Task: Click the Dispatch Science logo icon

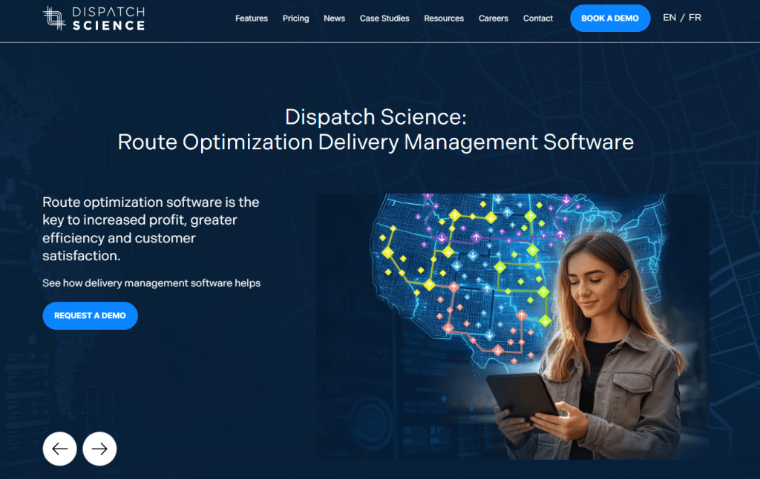Action: pyautogui.click(x=53, y=17)
